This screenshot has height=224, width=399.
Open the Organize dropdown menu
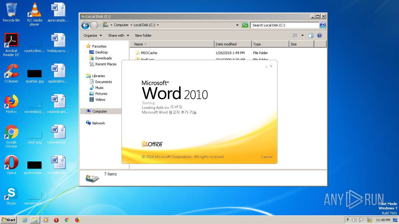tap(93, 35)
